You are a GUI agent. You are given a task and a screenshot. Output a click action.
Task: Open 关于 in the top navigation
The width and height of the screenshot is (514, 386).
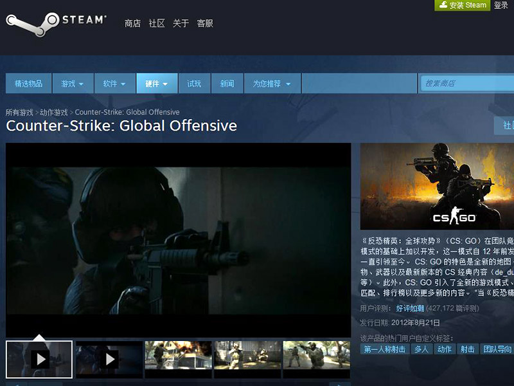pos(181,23)
